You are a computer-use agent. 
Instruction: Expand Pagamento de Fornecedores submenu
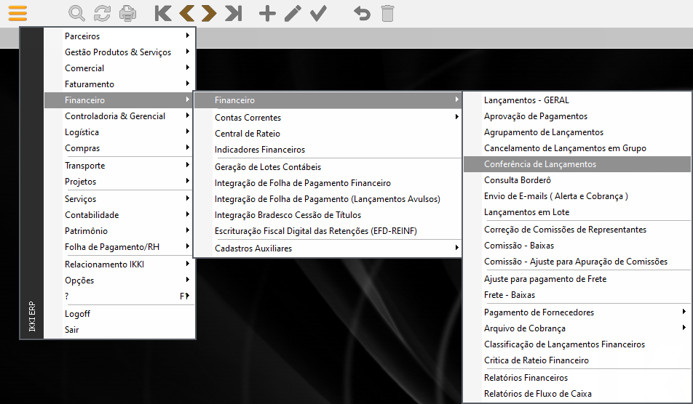click(577, 312)
